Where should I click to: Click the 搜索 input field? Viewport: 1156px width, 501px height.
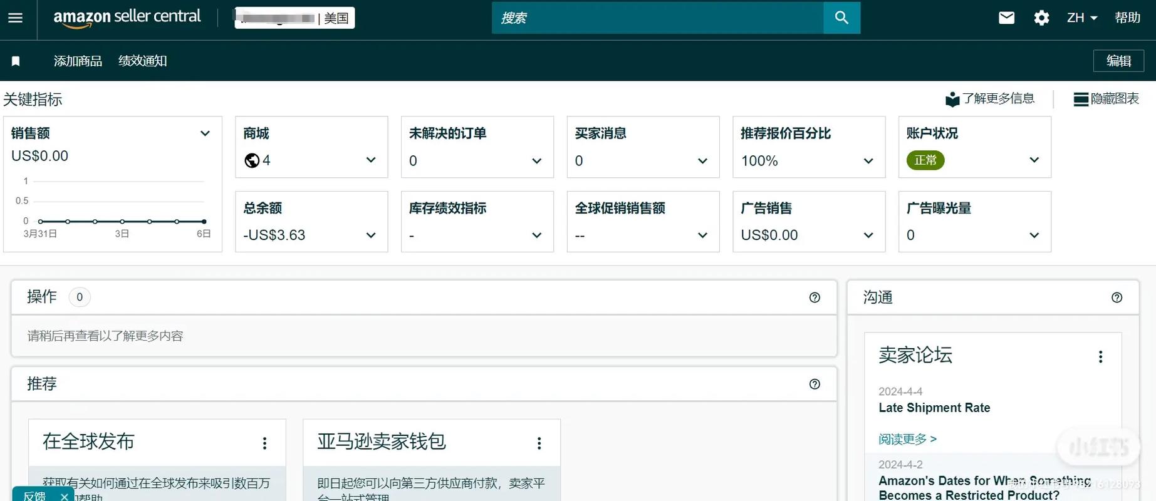pyautogui.click(x=657, y=18)
